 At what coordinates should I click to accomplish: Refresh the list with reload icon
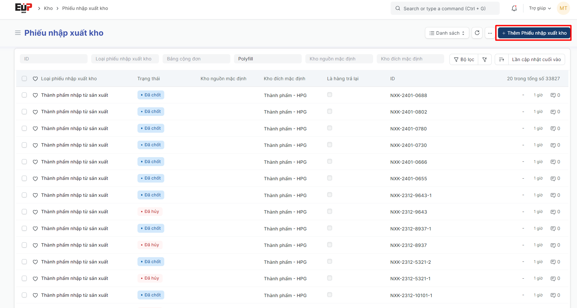coord(477,33)
